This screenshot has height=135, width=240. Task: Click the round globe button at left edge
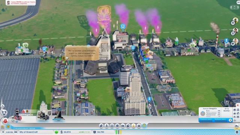point(4,112)
